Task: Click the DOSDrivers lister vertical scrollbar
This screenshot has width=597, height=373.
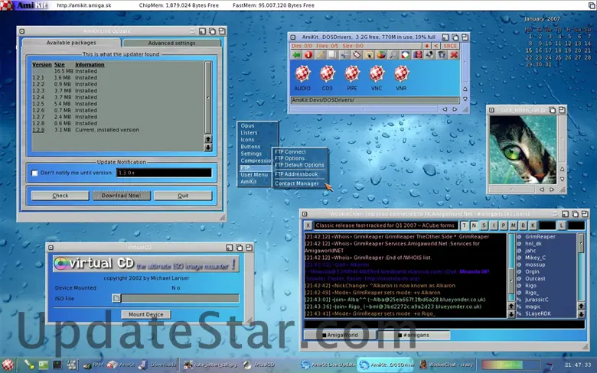Action: [x=465, y=64]
